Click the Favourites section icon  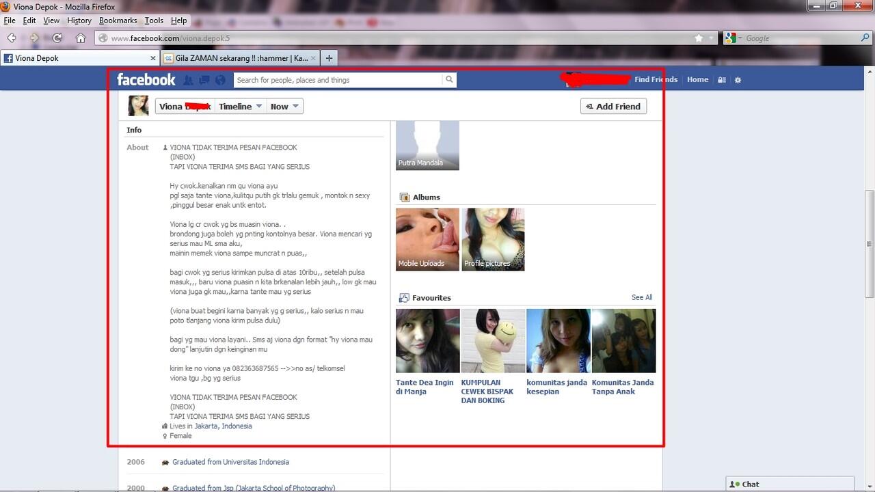(404, 298)
